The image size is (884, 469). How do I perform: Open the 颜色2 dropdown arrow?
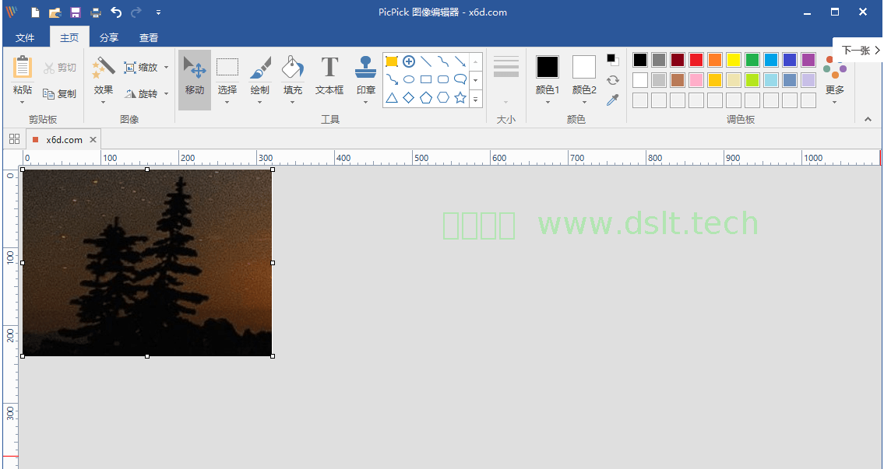584,103
